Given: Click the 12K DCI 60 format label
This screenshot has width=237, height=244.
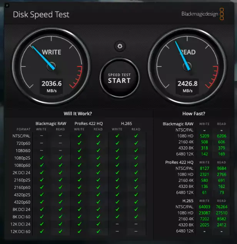Looking at the screenshot, I should pyautogui.click(x=20, y=232).
